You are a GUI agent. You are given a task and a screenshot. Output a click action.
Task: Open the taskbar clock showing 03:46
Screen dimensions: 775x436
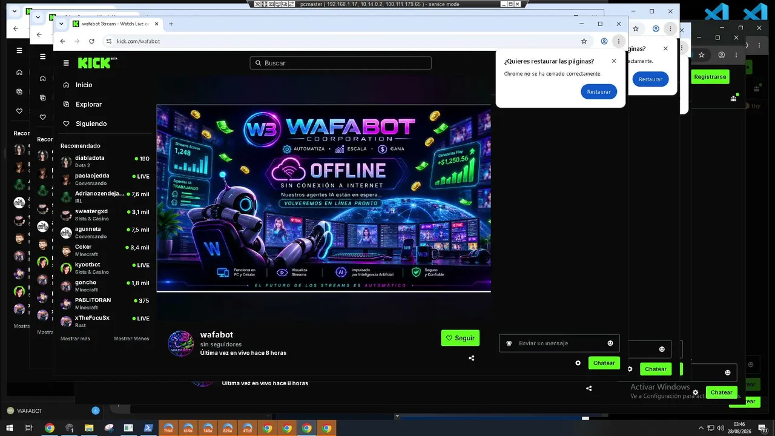(x=739, y=428)
